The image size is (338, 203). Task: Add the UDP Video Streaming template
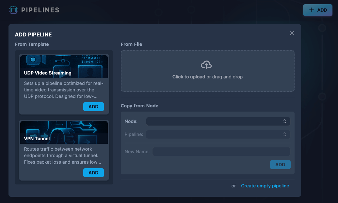pos(93,107)
